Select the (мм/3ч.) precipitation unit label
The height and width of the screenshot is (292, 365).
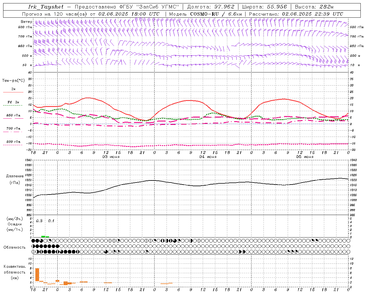tap(15, 219)
